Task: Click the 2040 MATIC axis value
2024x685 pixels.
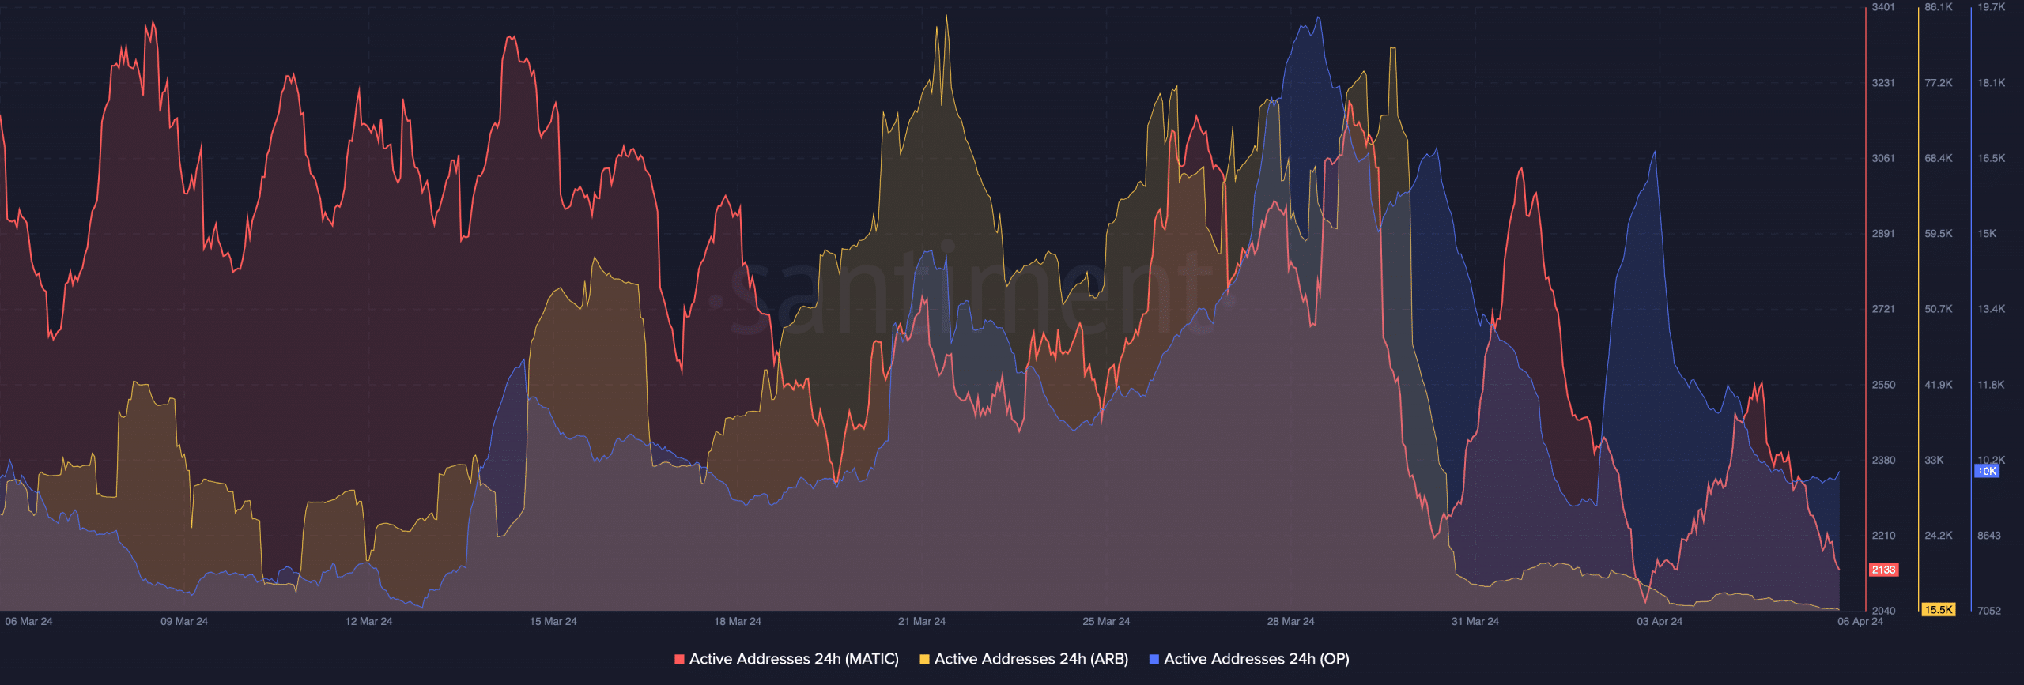Action: 1883,611
